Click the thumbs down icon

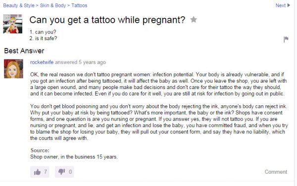tap(61, 172)
